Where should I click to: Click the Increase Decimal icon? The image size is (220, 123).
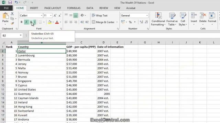(x=141, y=22)
